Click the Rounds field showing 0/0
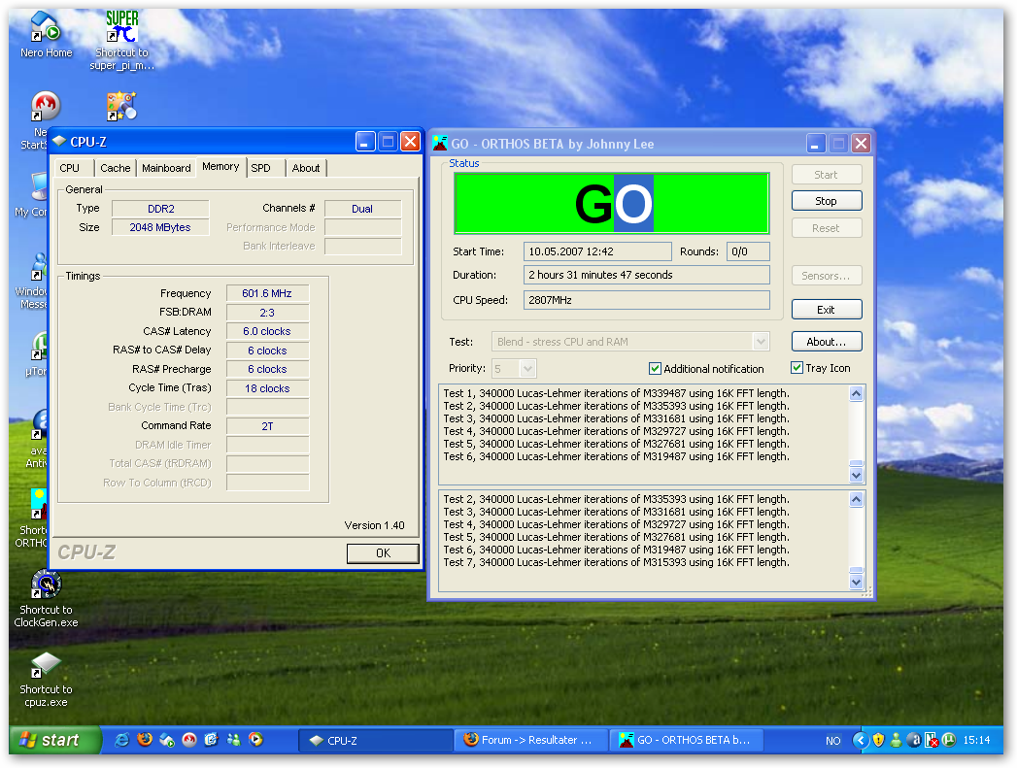This screenshot has height=768, width=1017. click(x=748, y=251)
